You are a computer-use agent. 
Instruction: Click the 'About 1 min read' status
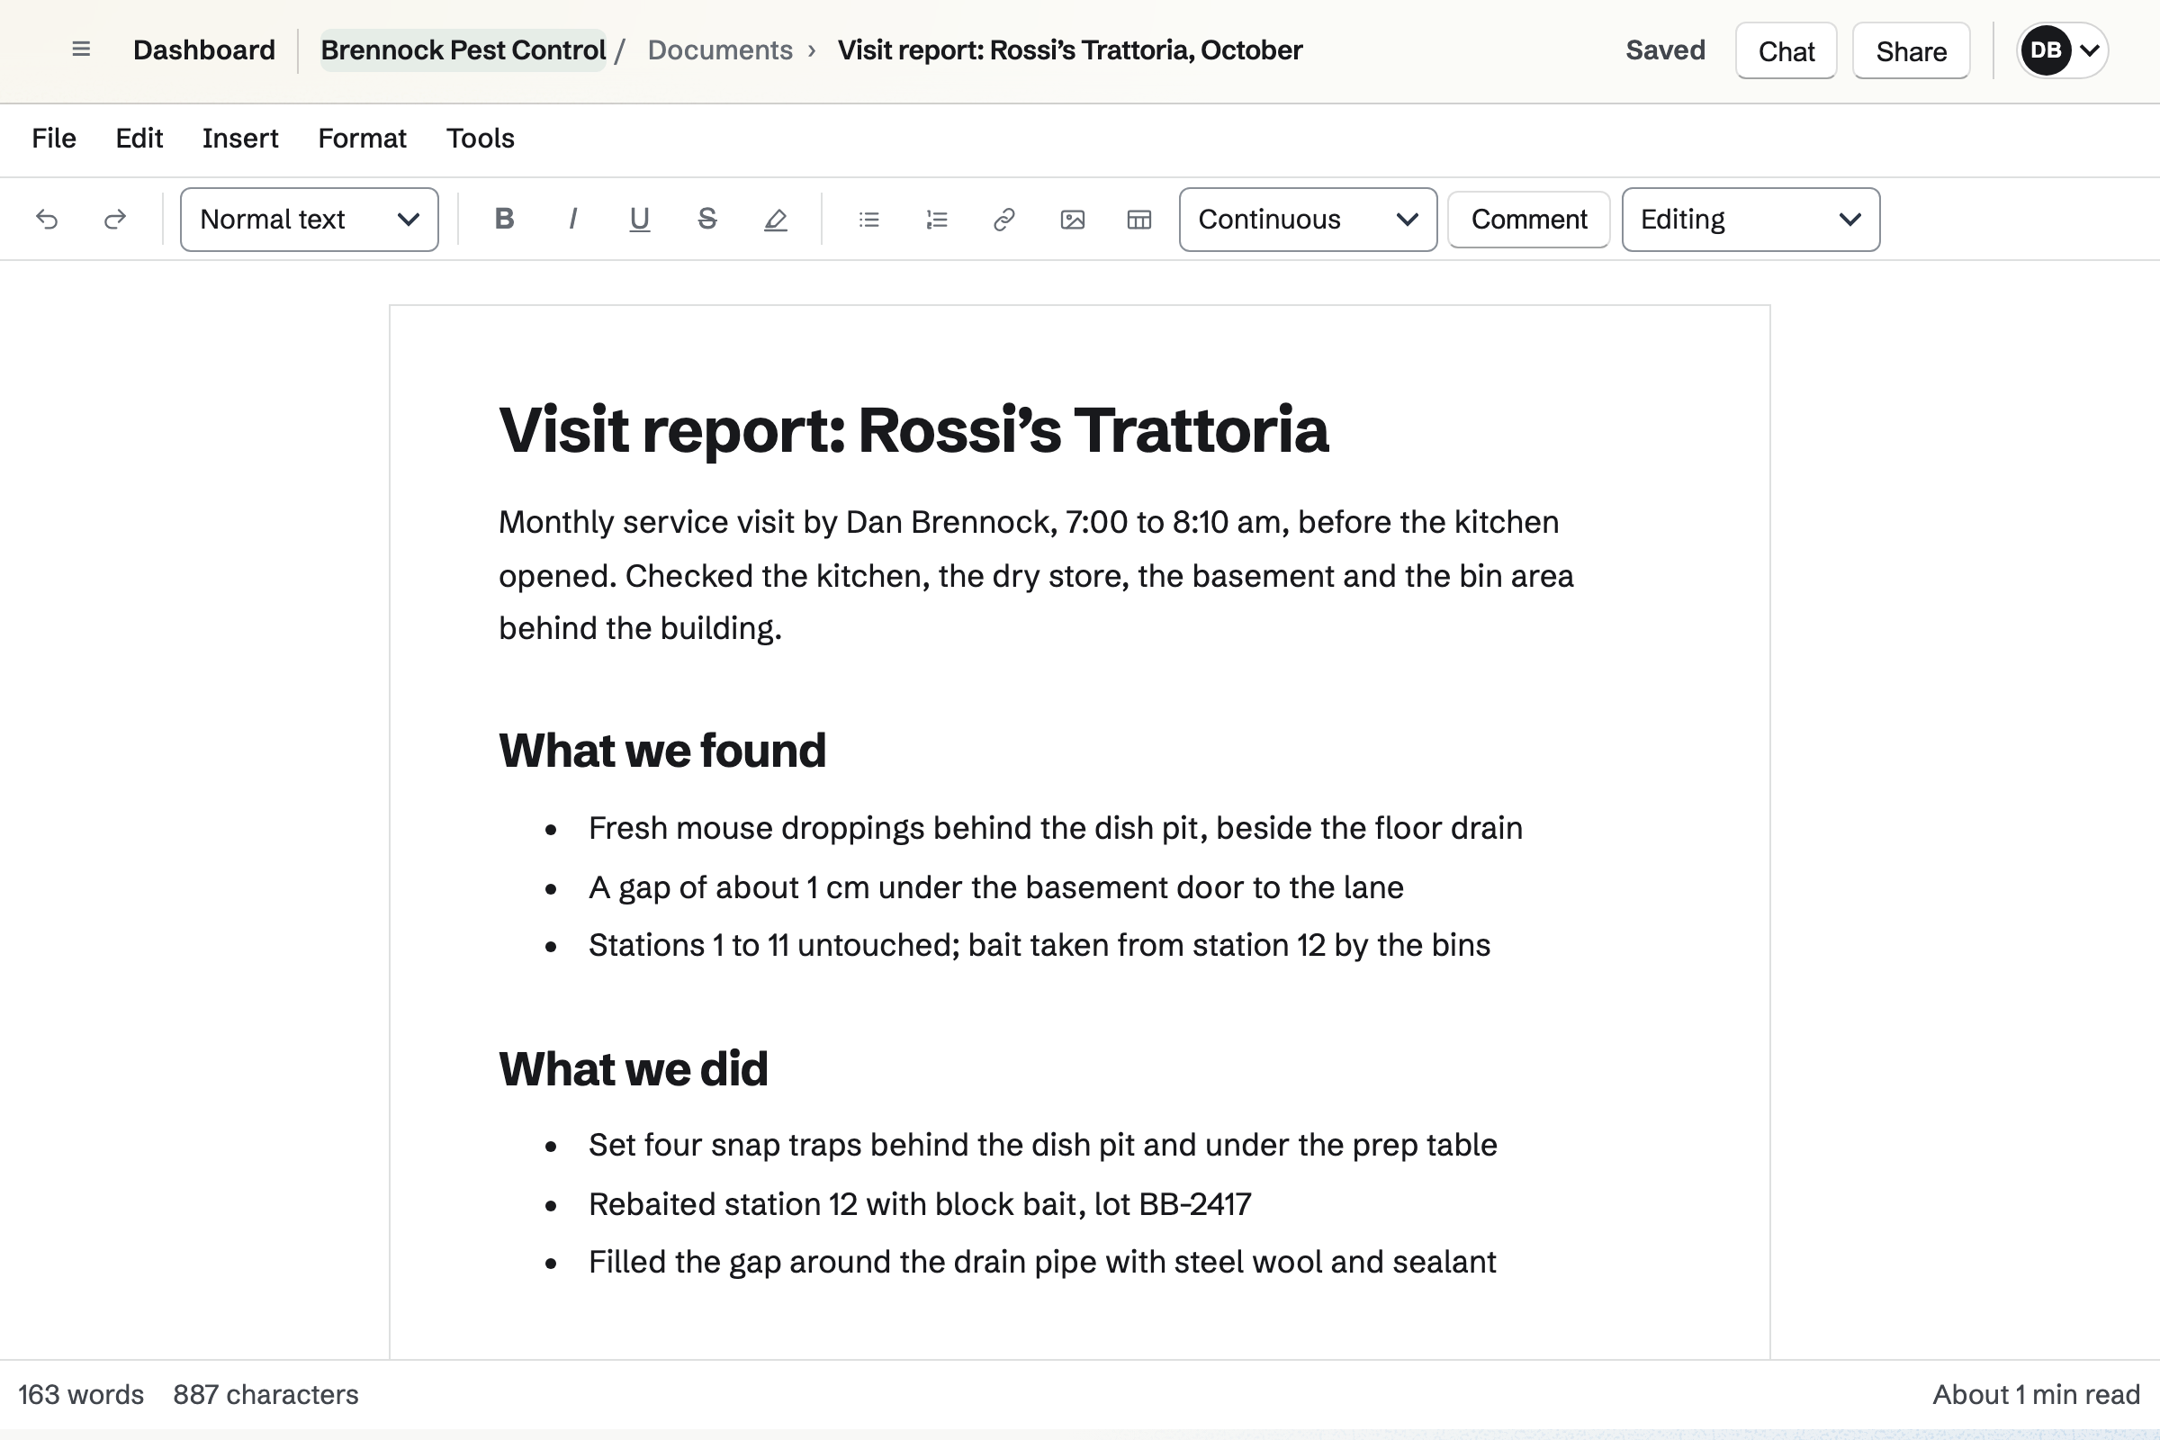click(2036, 1394)
